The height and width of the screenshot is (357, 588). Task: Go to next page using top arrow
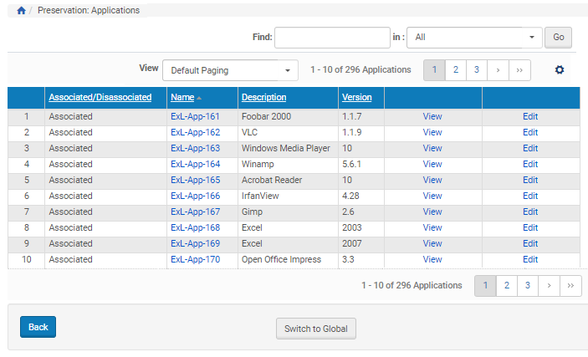pyautogui.click(x=498, y=70)
